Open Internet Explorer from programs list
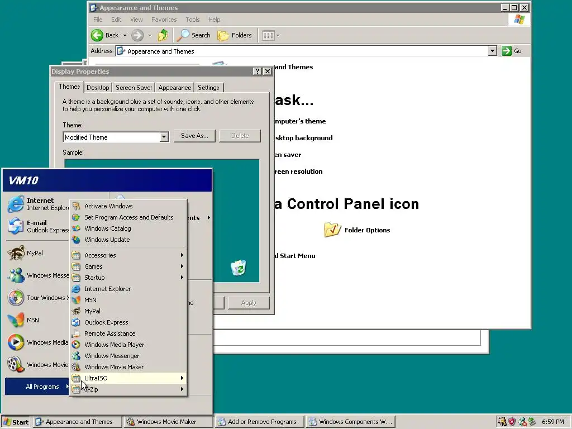 tap(128, 289)
